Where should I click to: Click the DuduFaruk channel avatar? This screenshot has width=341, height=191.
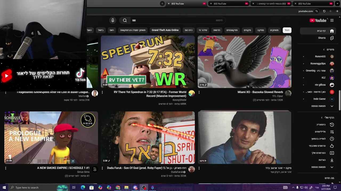point(192,169)
